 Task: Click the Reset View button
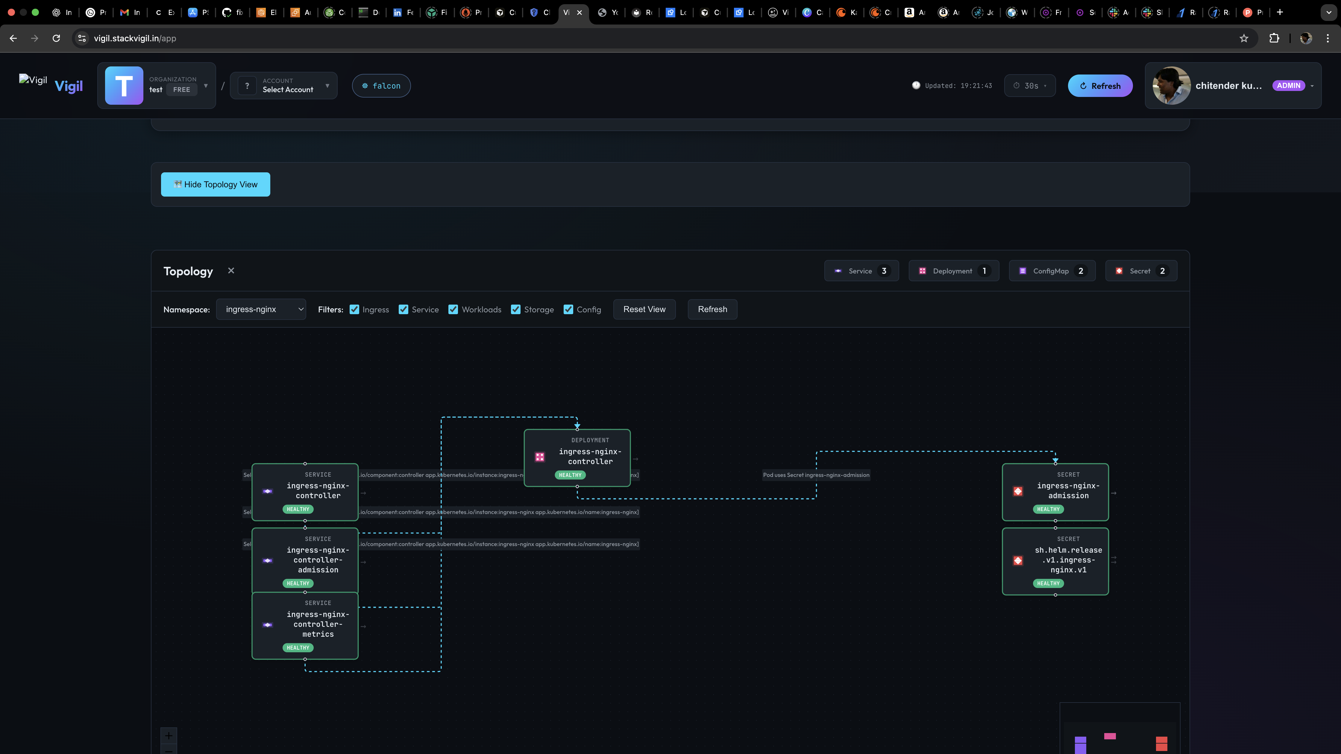point(644,309)
